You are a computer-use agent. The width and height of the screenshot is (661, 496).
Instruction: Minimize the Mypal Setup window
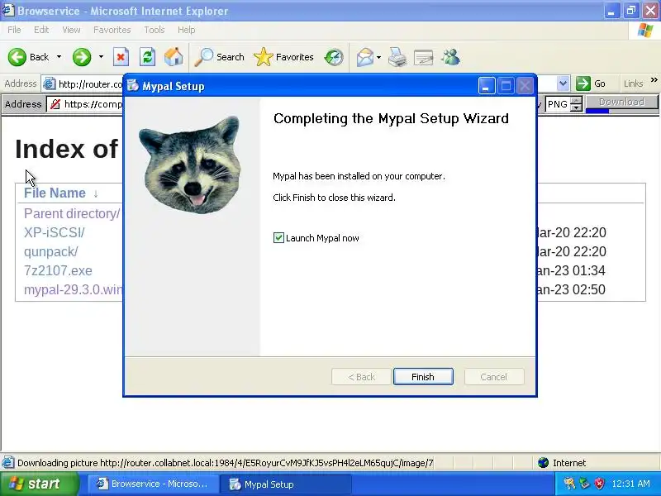pyautogui.click(x=487, y=86)
